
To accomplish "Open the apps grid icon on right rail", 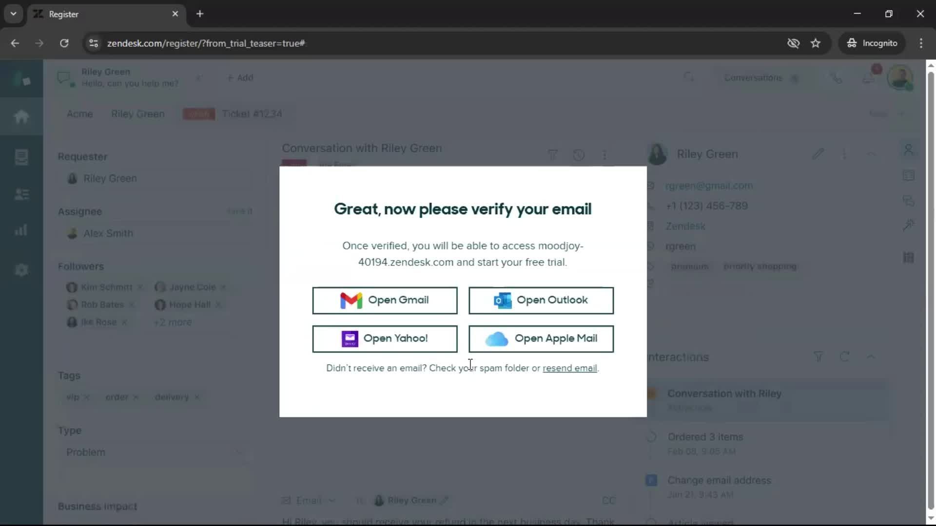I will [908, 257].
